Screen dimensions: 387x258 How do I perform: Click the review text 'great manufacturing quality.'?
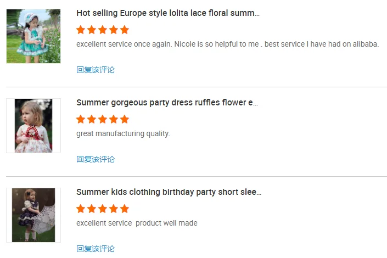click(123, 133)
